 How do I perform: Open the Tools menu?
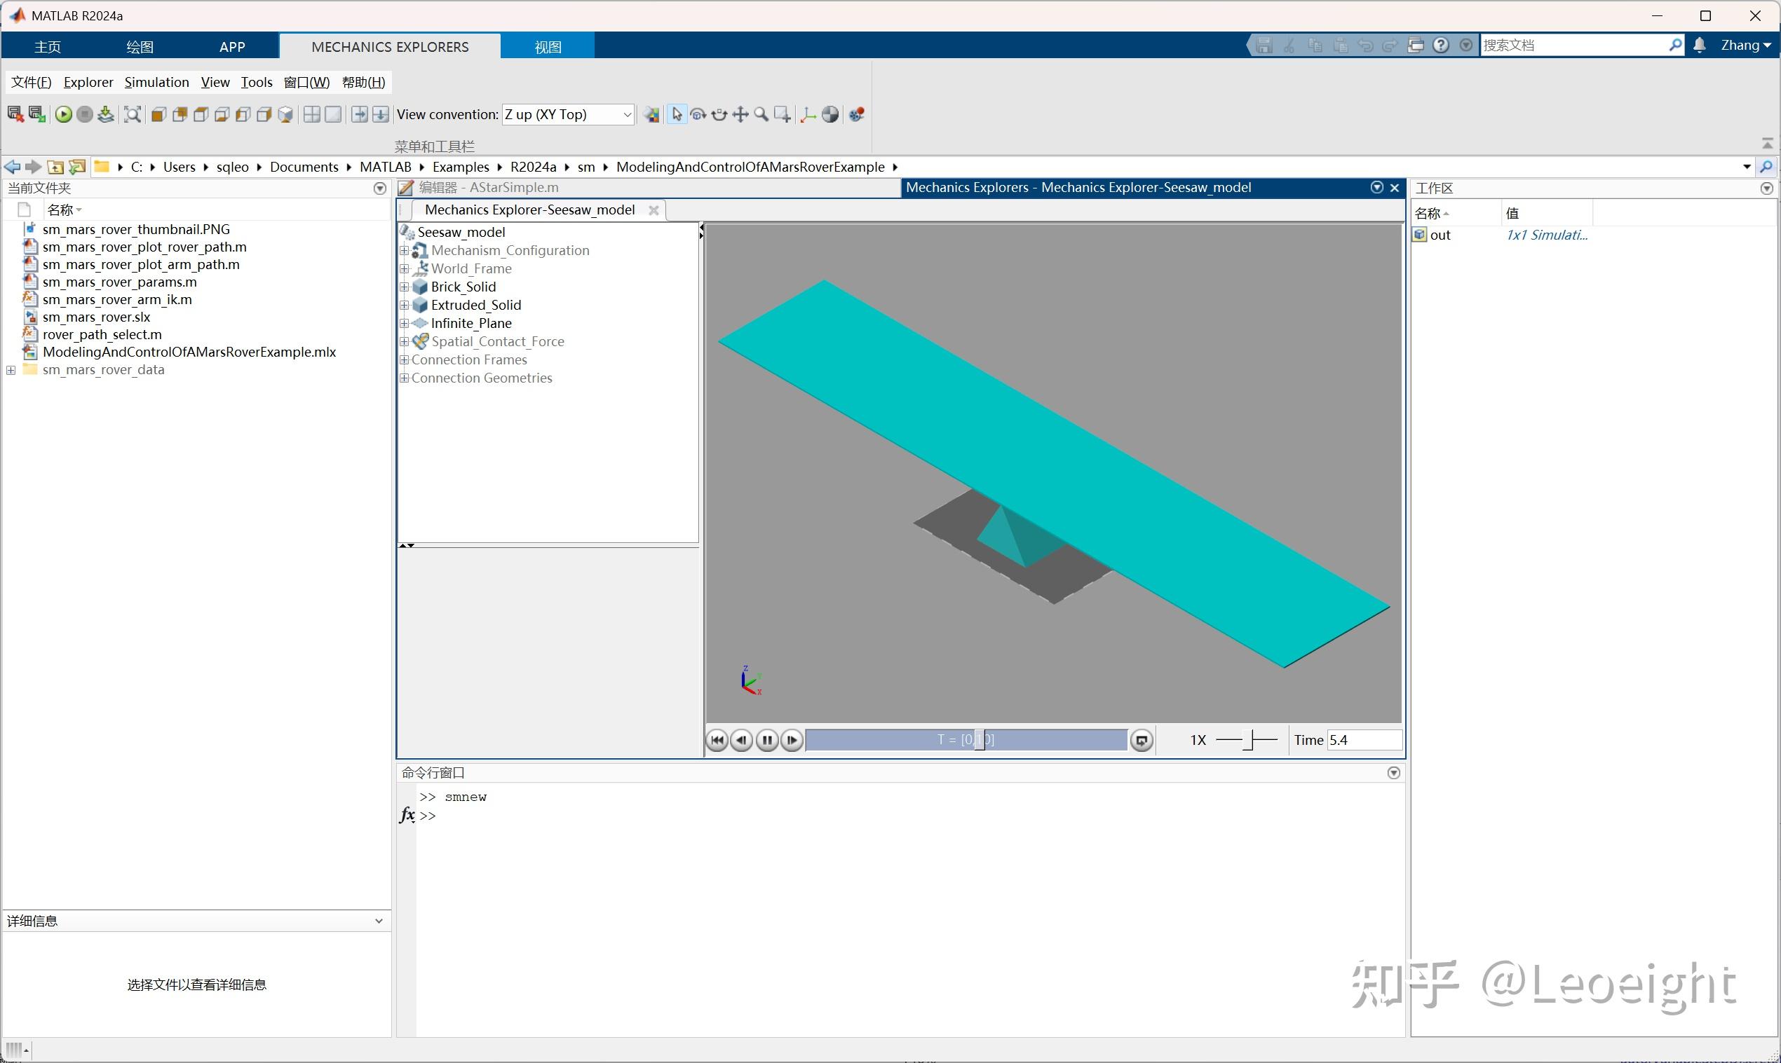click(x=257, y=83)
